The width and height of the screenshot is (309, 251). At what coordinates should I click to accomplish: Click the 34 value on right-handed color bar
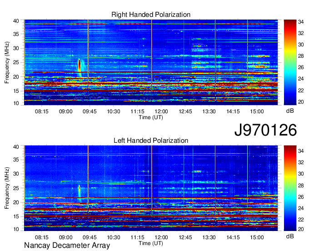pyautogui.click(x=301, y=22)
